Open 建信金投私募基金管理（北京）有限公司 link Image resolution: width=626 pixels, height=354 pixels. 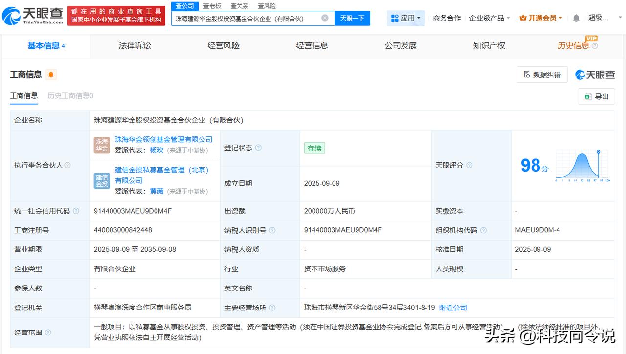[x=162, y=175]
